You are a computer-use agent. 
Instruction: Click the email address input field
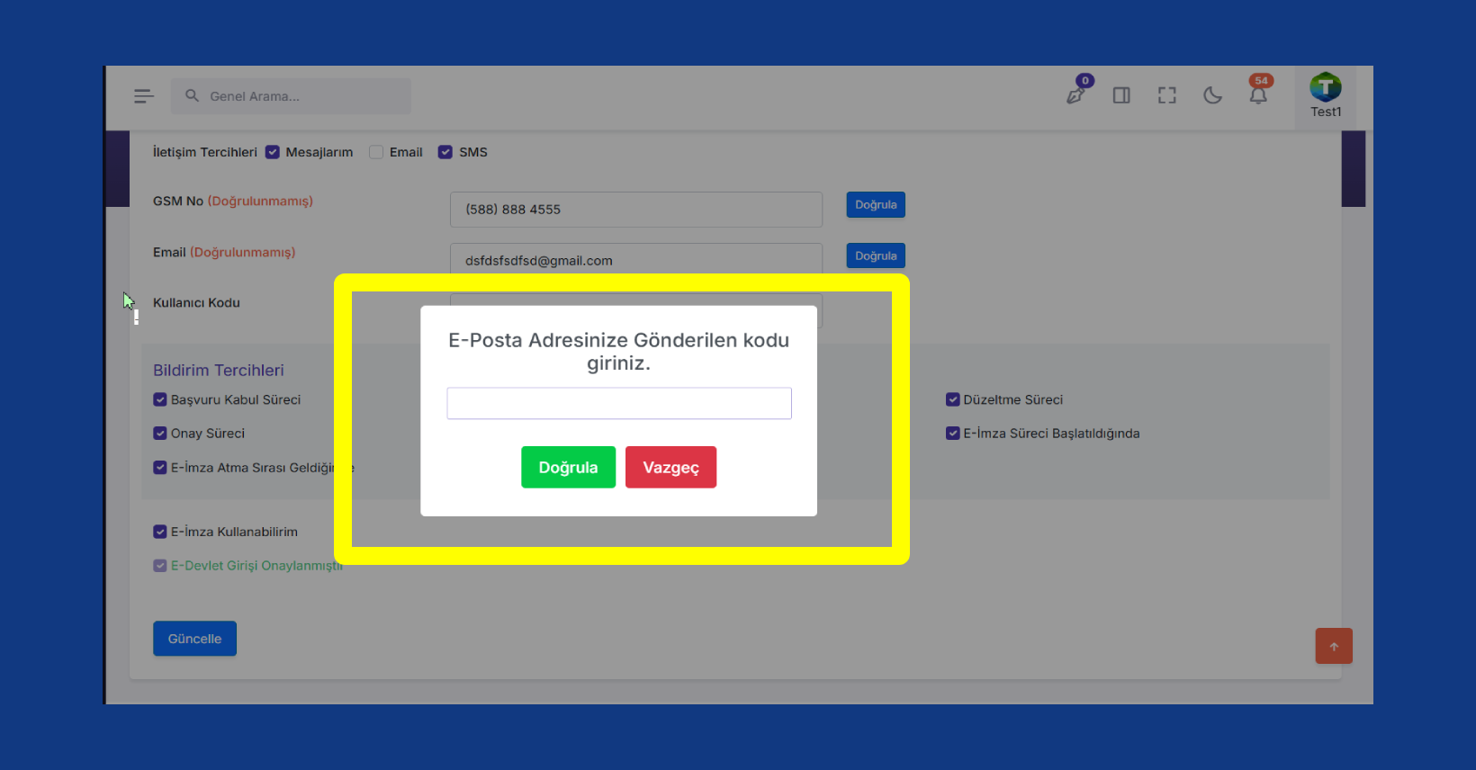pos(636,259)
